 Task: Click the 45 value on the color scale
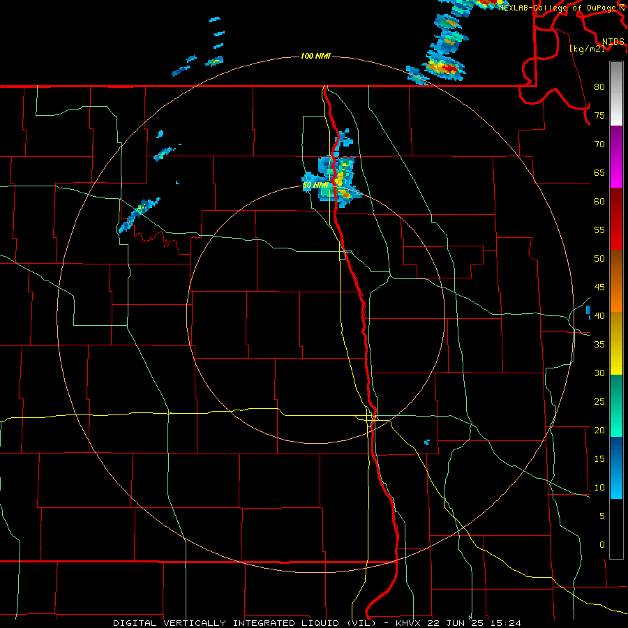pyautogui.click(x=599, y=287)
